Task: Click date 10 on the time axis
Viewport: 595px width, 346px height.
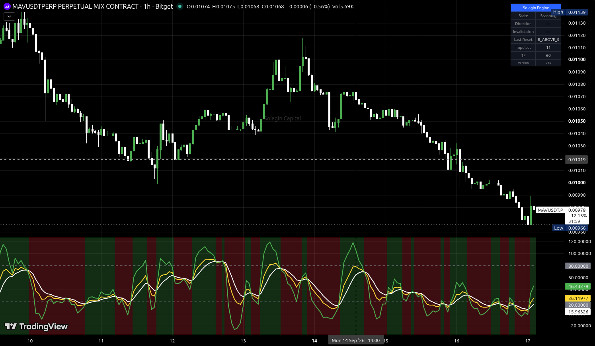Action: (30, 341)
